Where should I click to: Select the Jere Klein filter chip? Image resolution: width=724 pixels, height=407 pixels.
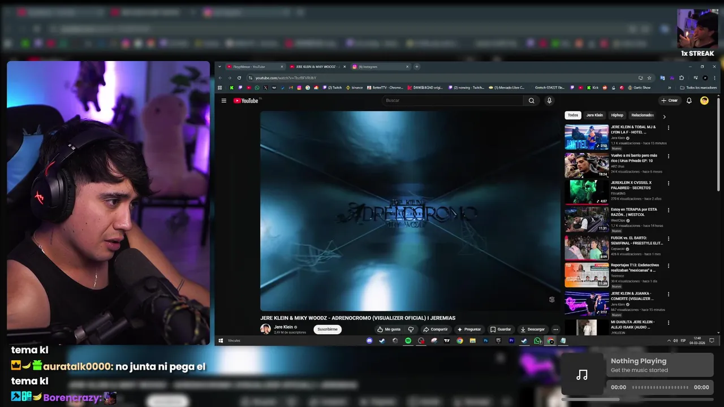coord(594,115)
